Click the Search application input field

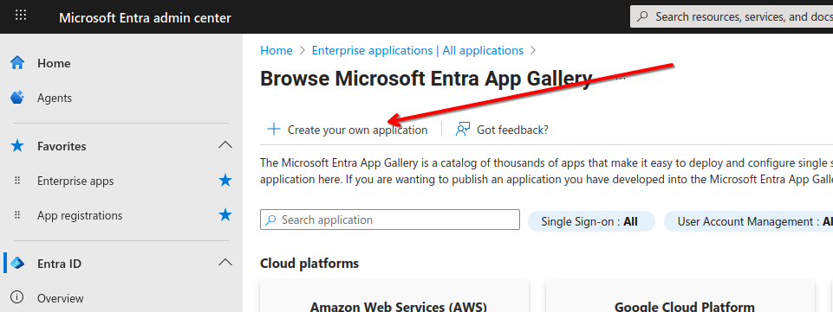pos(390,220)
